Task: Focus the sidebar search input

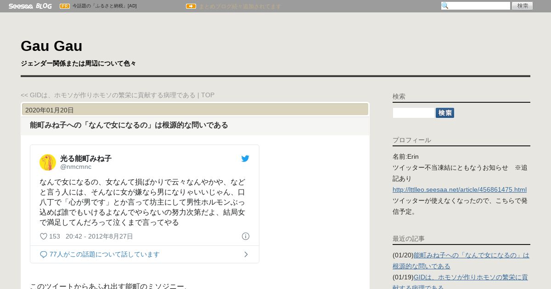Action: pos(414,113)
